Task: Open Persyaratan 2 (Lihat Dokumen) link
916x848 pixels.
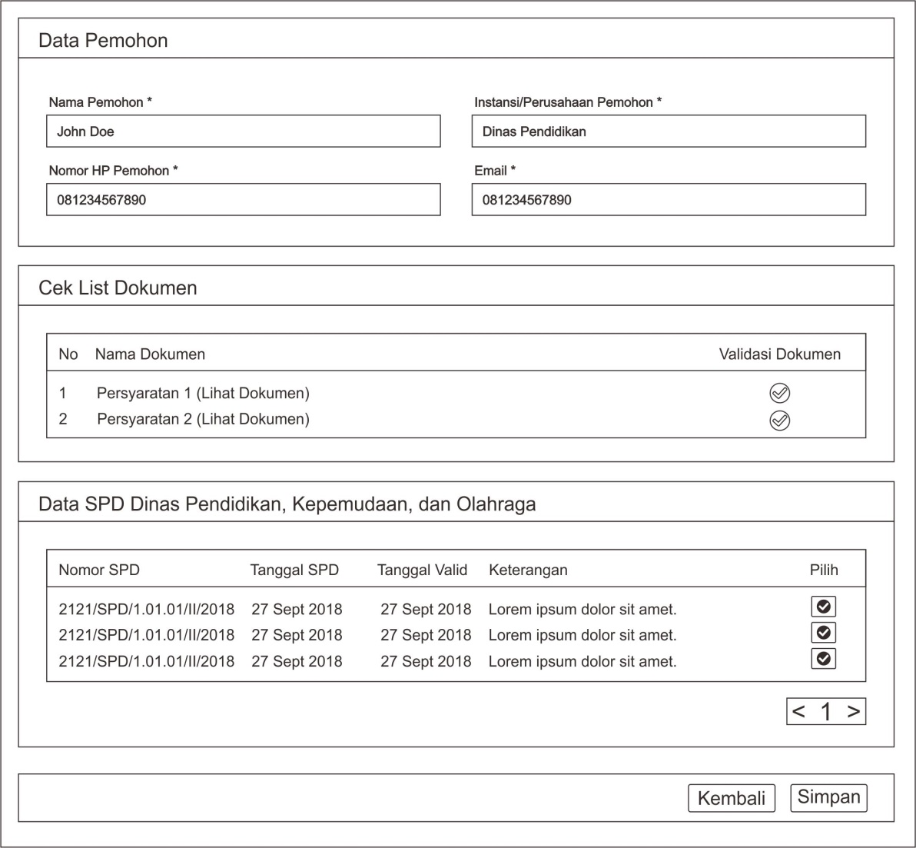Action: (x=203, y=420)
